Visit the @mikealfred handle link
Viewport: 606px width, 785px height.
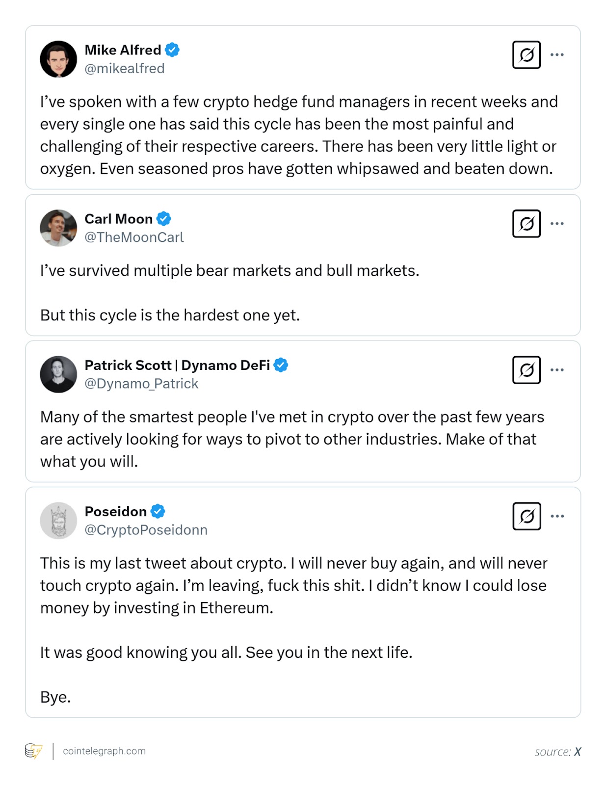click(125, 69)
